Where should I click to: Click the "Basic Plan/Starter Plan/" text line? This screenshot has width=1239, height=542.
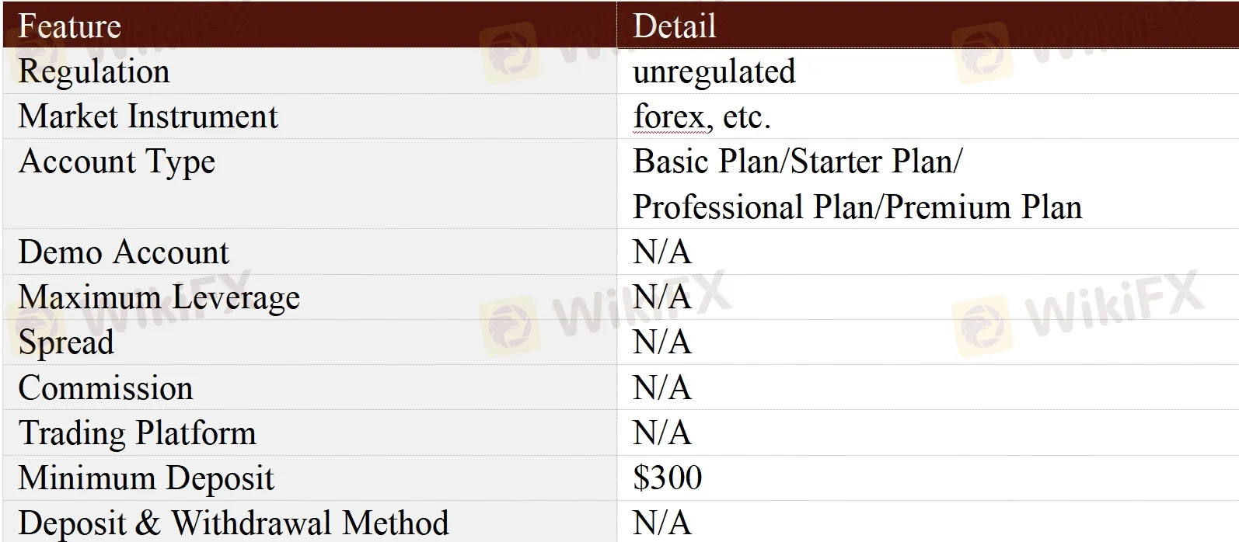pos(797,162)
